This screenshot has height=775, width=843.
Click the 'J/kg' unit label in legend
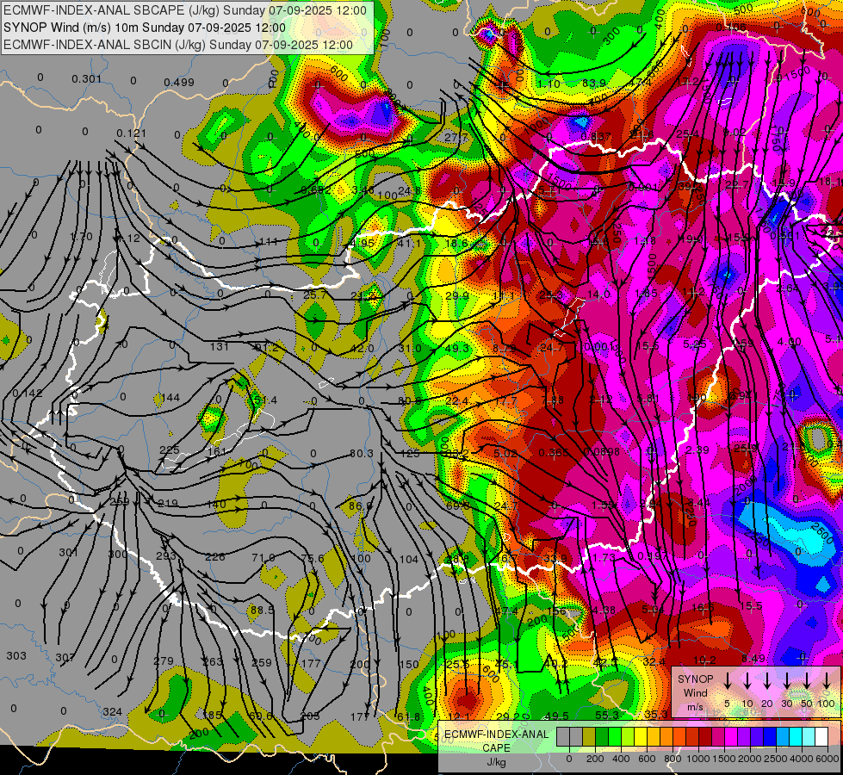click(x=496, y=762)
